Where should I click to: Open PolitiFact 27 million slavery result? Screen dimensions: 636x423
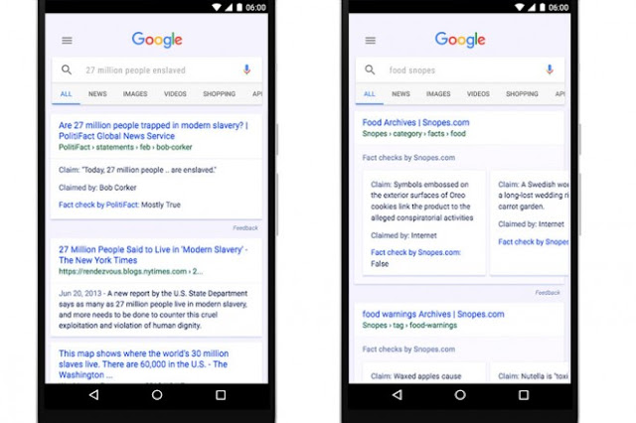click(153, 130)
